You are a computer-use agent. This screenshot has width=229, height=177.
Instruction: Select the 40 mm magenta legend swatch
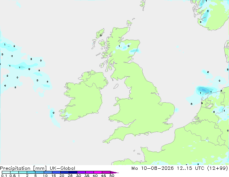click(x=98, y=172)
